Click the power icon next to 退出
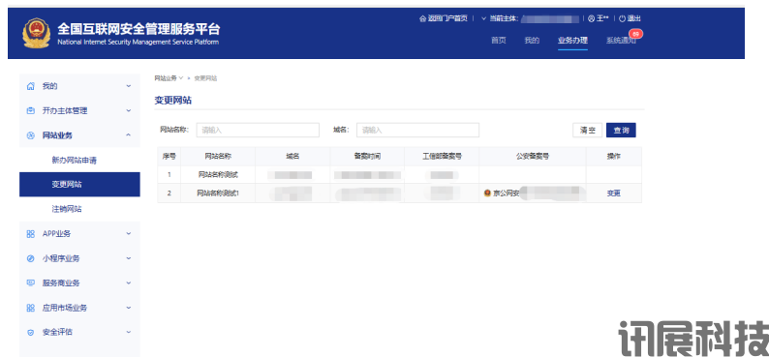Viewport: 769px width, 357px height. click(622, 18)
